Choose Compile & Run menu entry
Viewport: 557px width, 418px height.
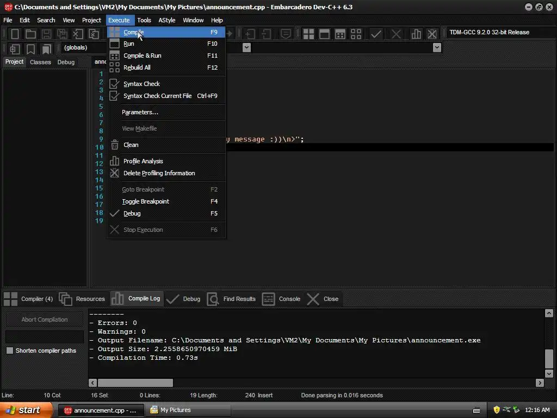[166, 56]
